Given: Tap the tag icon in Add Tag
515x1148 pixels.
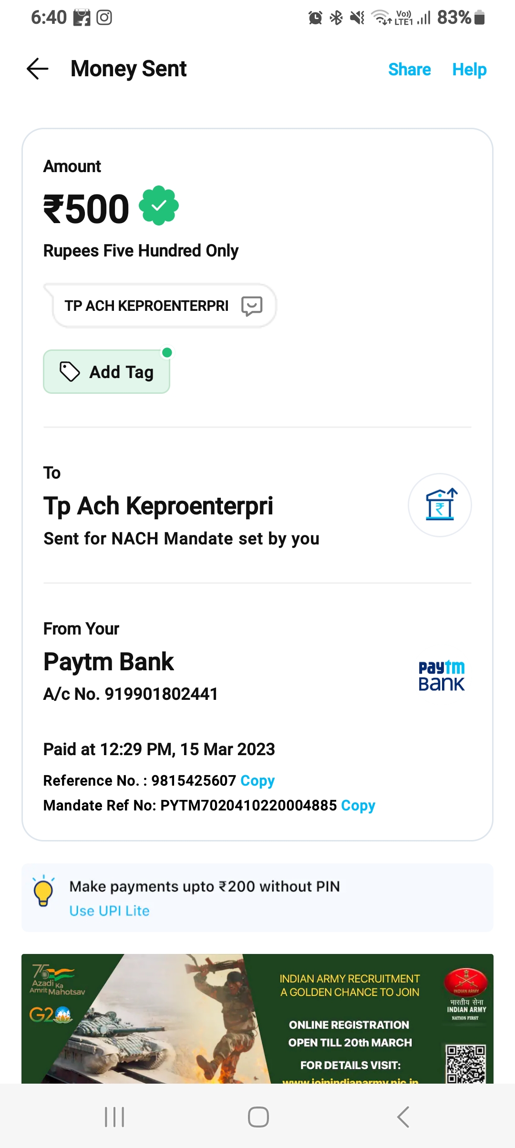Looking at the screenshot, I should pos(70,372).
